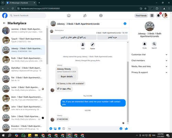172x138 pixels.
Task: Open the AlphaNyx - 3 Beds conversation
Action: coord(23,69)
